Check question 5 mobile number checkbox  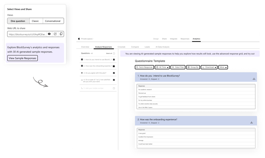114,88
